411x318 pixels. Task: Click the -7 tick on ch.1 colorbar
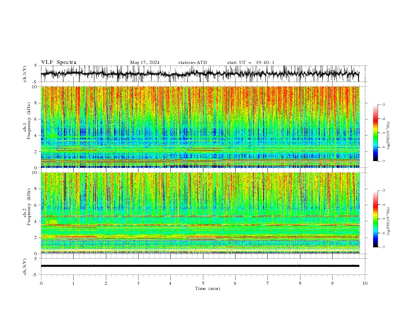383,162
